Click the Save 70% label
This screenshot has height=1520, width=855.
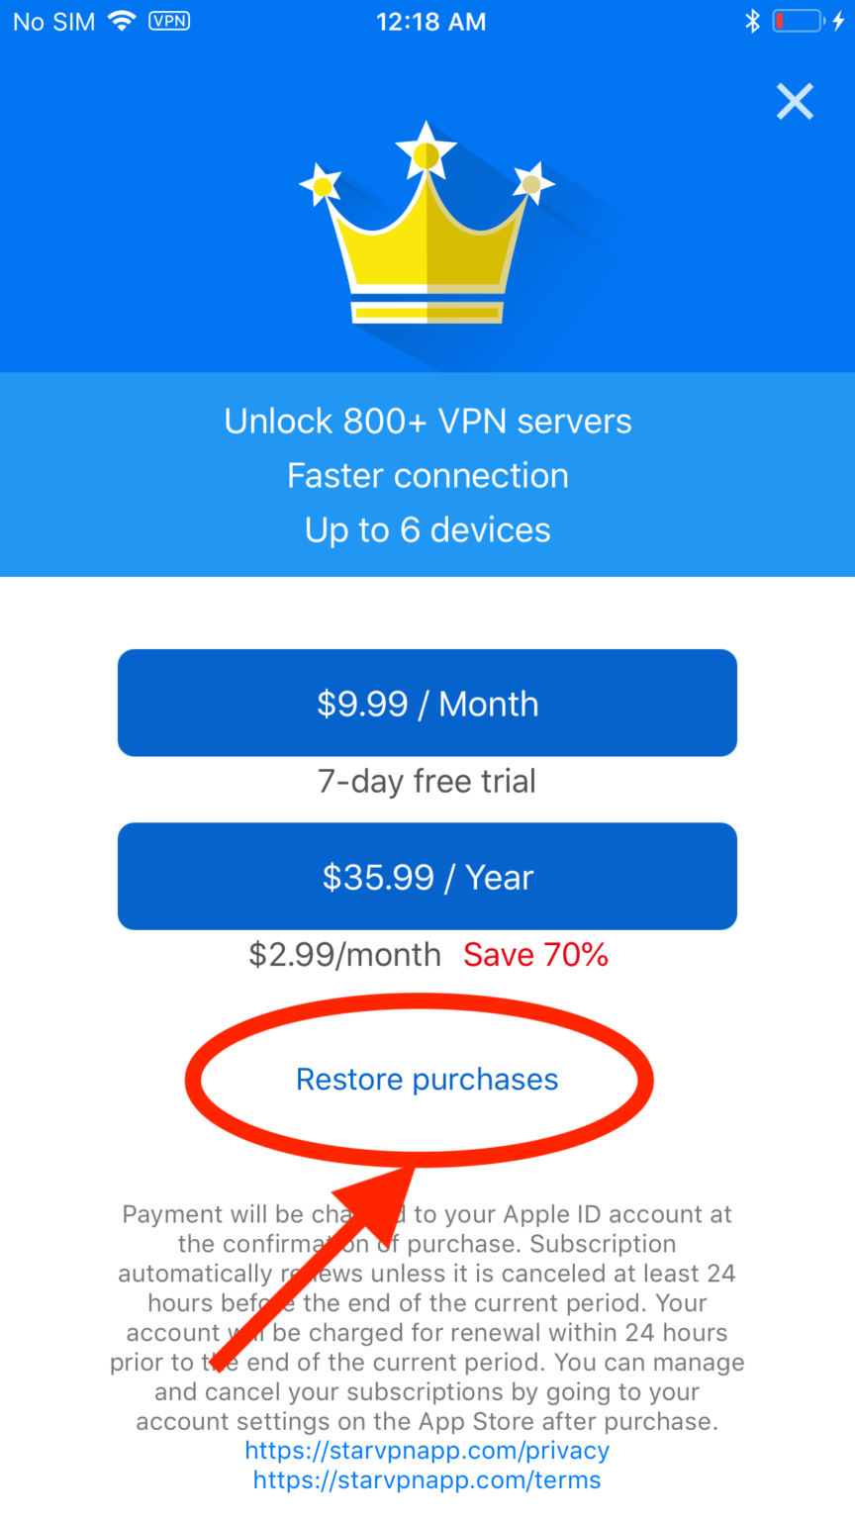(x=535, y=954)
